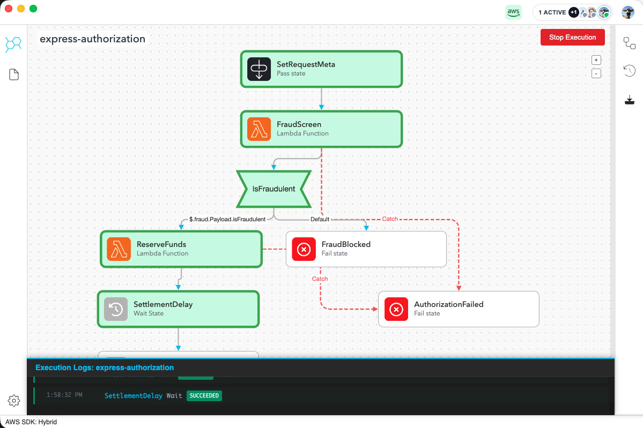Click the 1:58:32 PM log timestamp
Viewport: 643px width, 428px height.
click(x=64, y=395)
